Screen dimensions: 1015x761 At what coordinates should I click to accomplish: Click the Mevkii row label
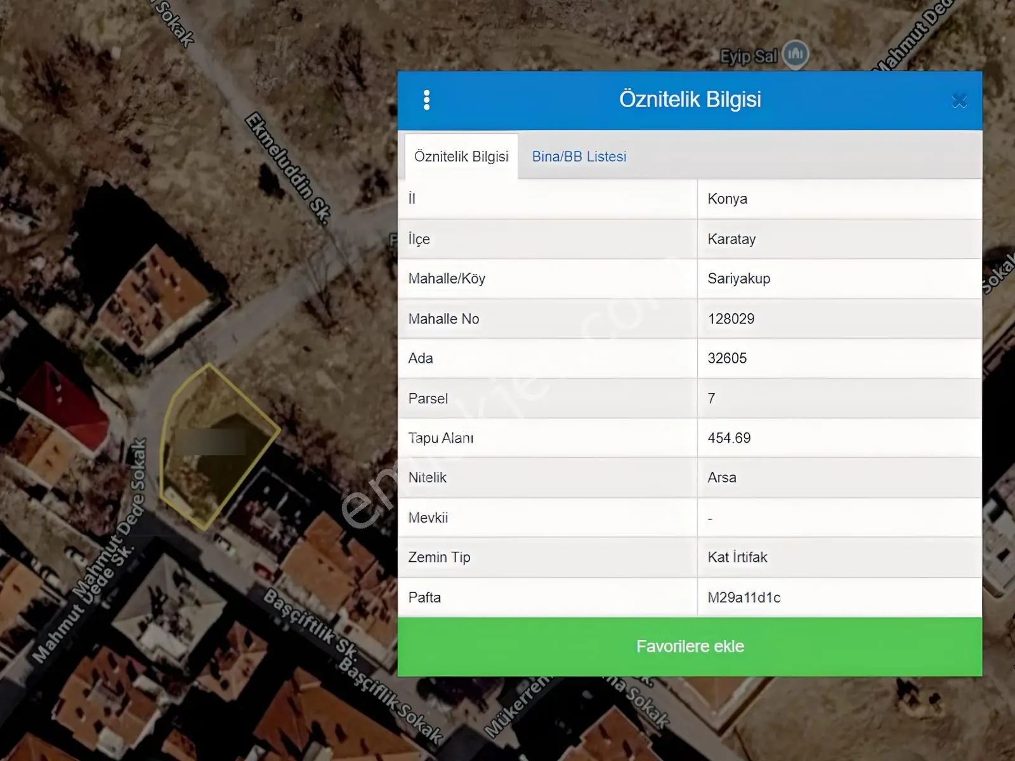tap(428, 517)
